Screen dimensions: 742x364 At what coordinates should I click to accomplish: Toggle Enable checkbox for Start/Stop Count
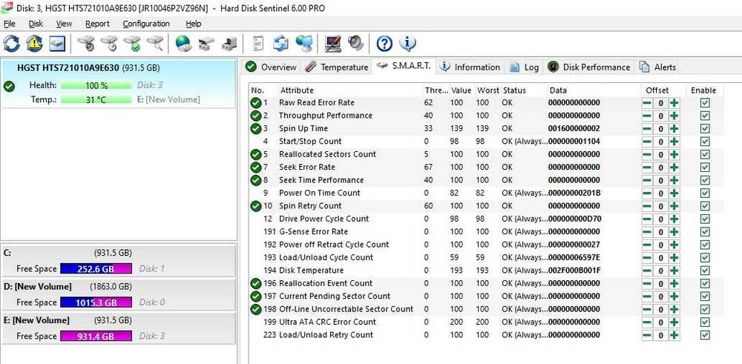705,142
